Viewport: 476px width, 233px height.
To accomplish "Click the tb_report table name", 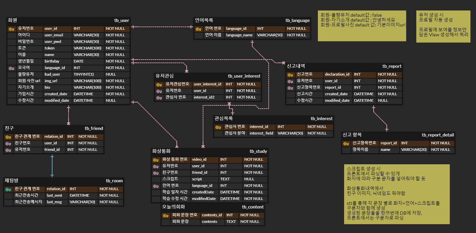I will (x=392, y=66).
